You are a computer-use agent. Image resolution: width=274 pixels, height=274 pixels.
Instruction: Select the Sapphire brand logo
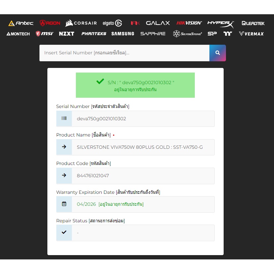click(153, 34)
